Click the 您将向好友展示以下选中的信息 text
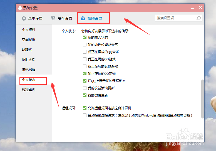This screenshot has width=216, height=151. 105,31
